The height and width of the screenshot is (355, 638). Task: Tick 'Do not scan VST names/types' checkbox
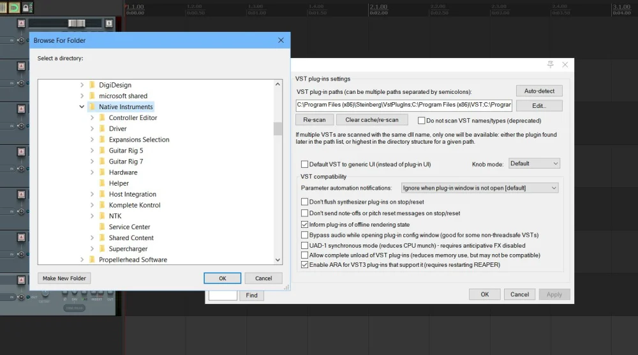pos(422,121)
